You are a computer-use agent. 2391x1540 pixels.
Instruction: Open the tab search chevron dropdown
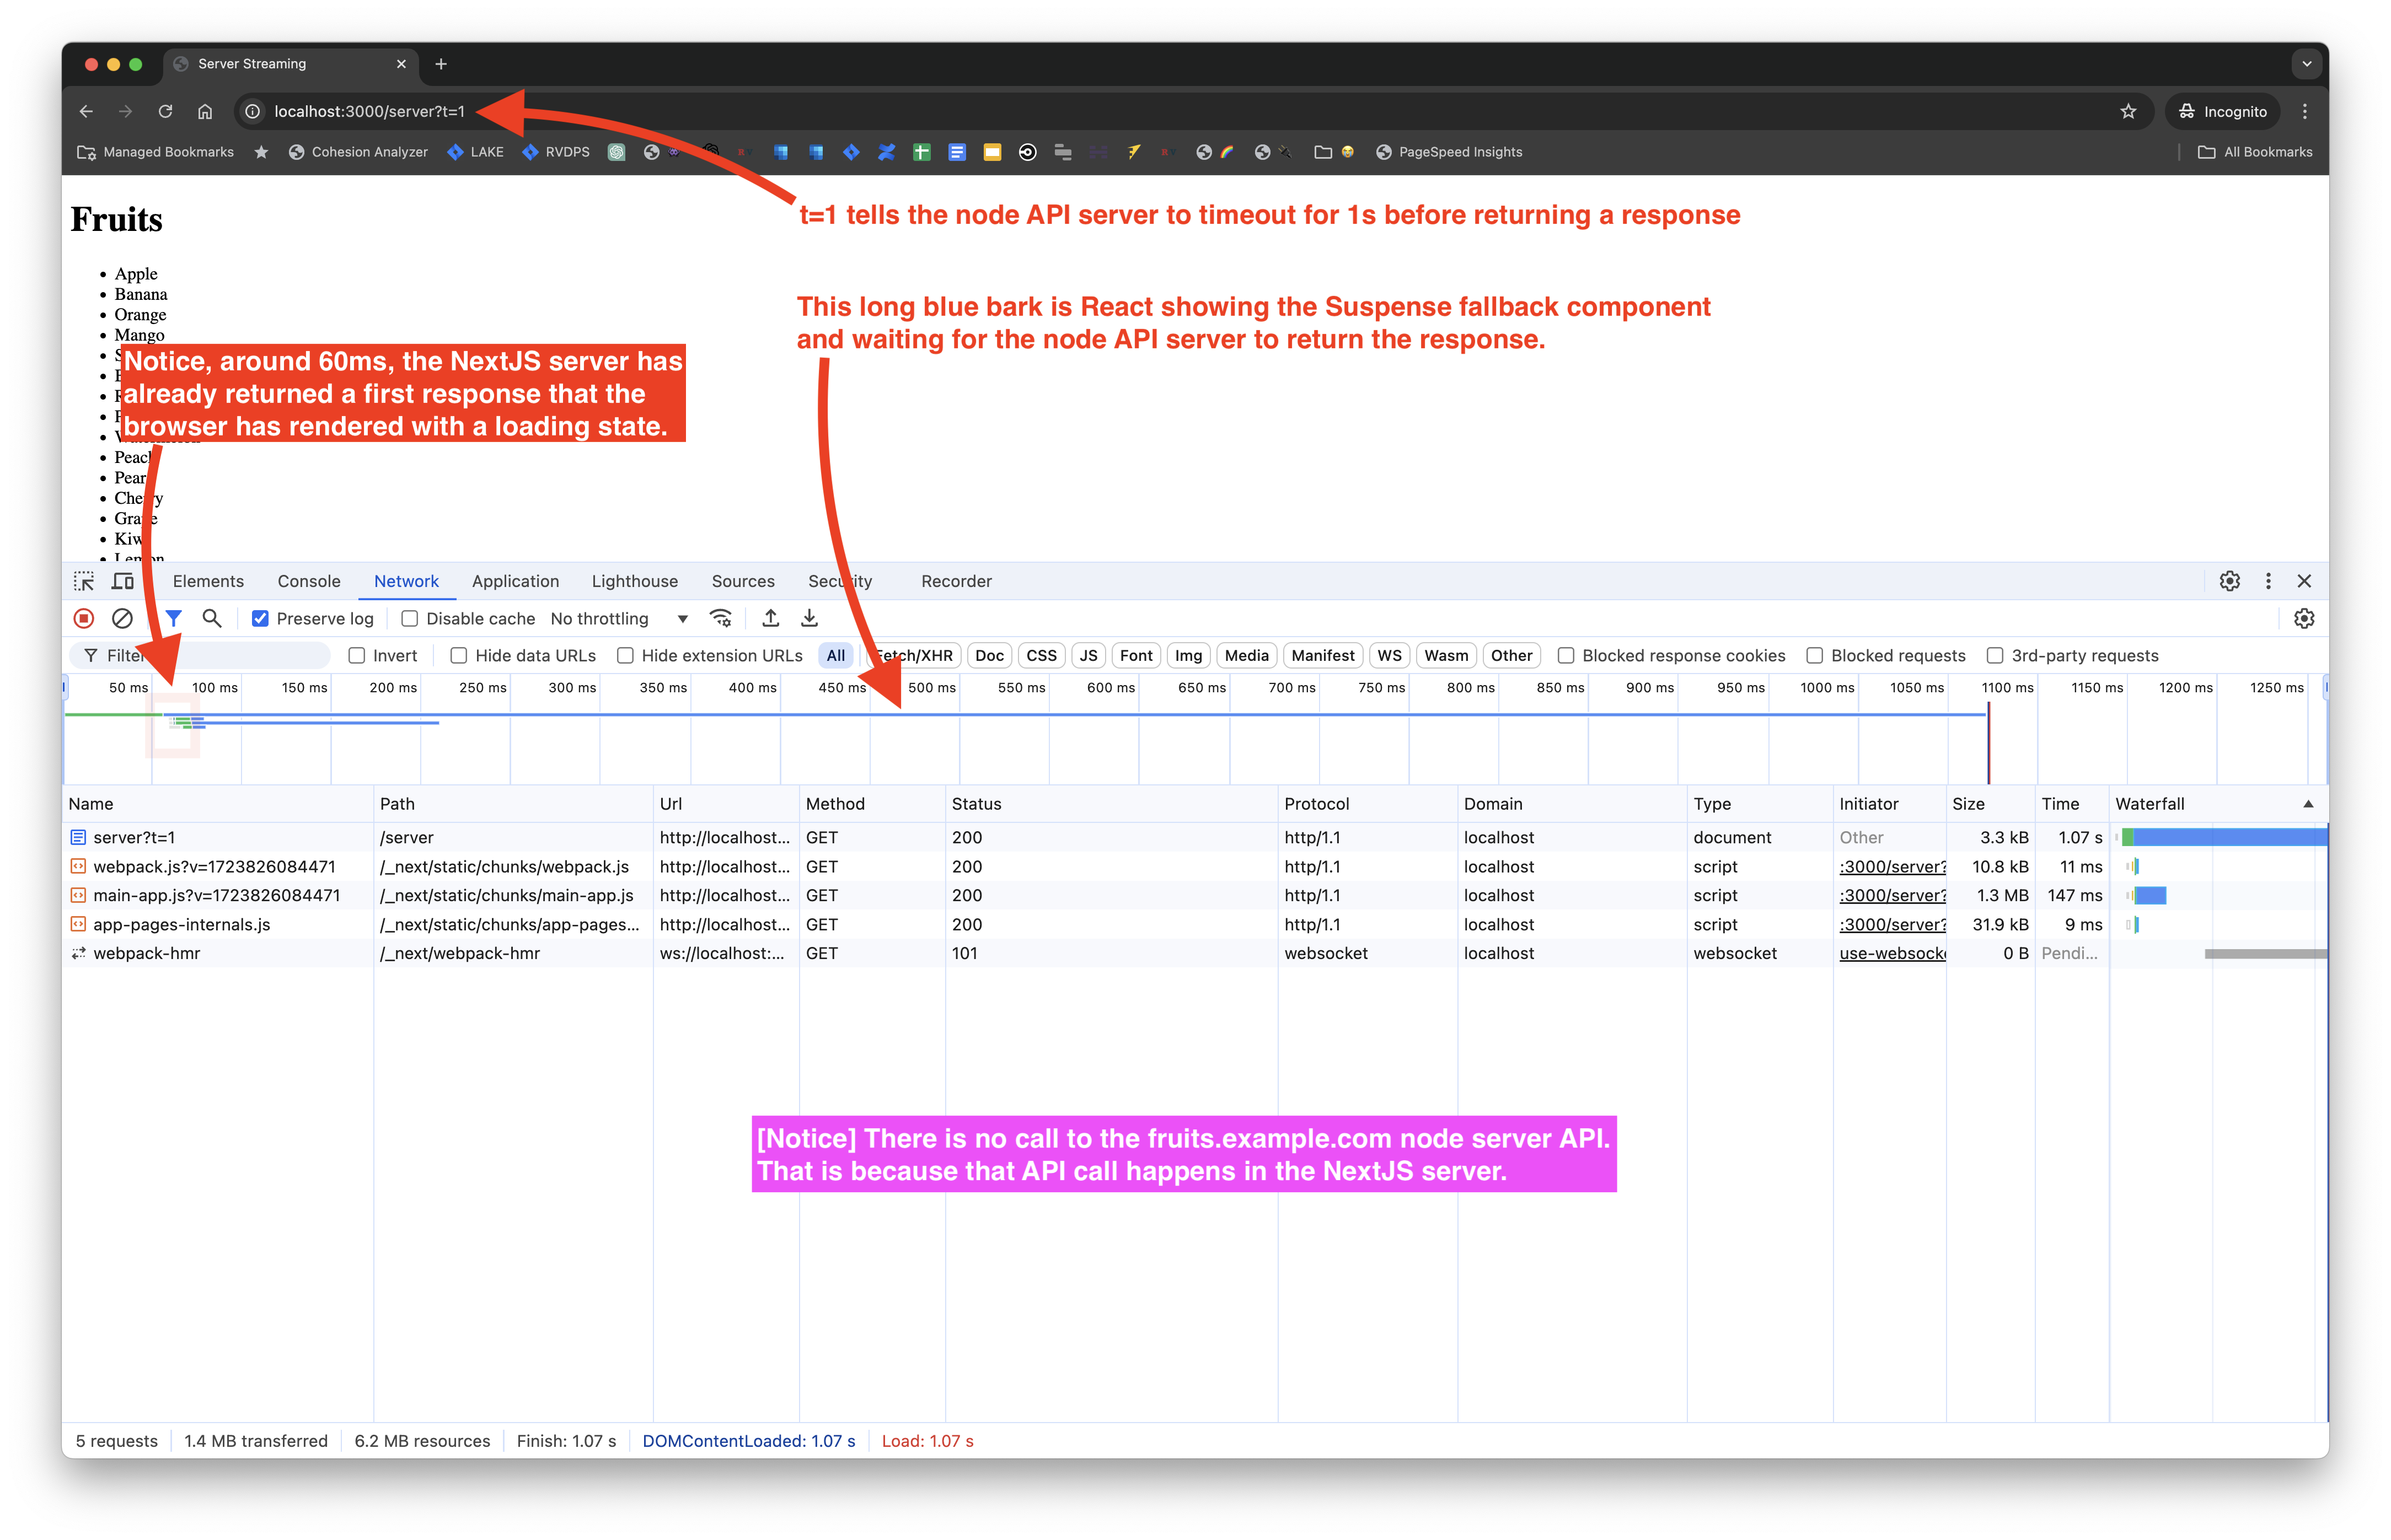[x=2306, y=64]
